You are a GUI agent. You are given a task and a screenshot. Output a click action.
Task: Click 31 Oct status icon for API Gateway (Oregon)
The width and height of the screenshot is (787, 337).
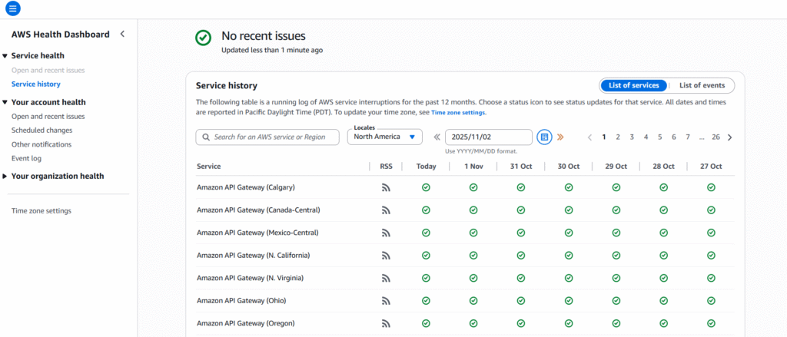521,323
